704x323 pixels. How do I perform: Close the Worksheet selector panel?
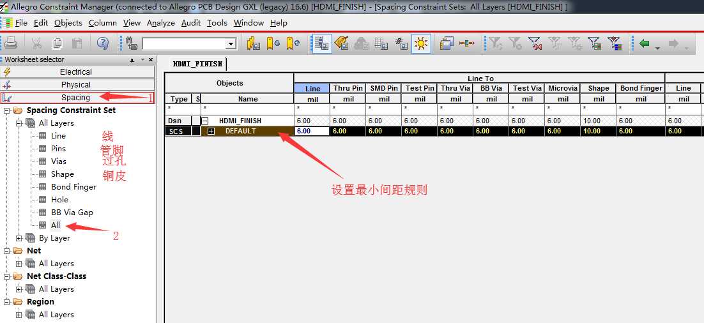click(x=150, y=59)
